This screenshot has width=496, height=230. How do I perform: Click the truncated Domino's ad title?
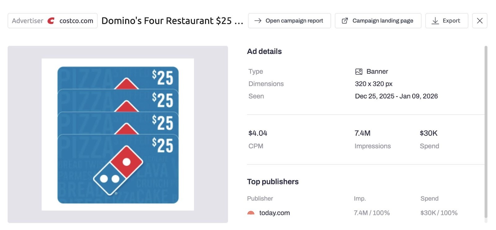pyautogui.click(x=172, y=21)
